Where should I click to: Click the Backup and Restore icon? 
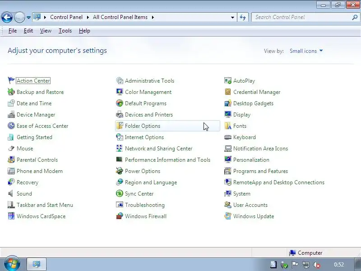tap(11, 92)
